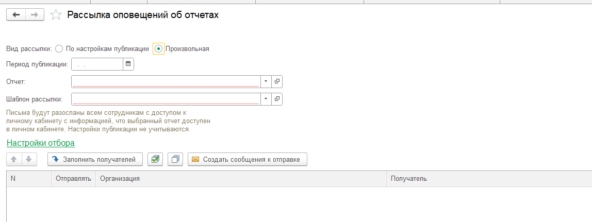Open the selected Шаблон рассылки item form
Viewport: 592px width, 222px height.
pos(277,99)
